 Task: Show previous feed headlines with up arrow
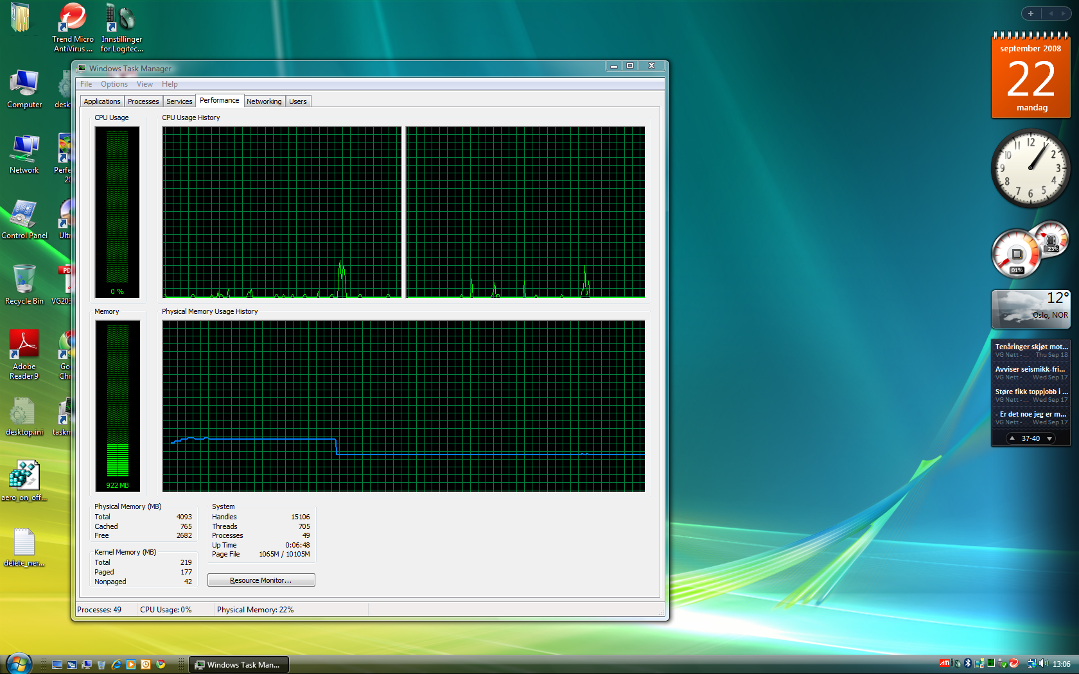pos(1012,438)
